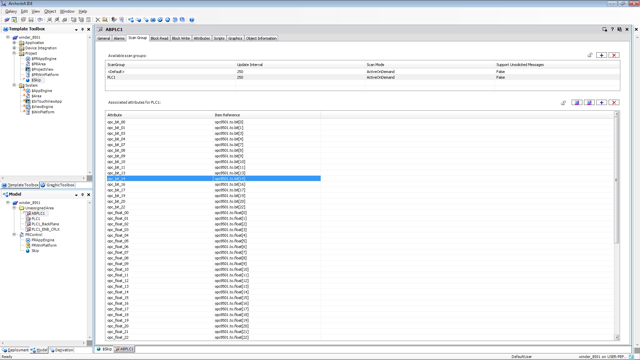Viewport: 640px width, 360px height.
Task: Collapse the Project folder in Template Toolbox
Action: (14, 53)
